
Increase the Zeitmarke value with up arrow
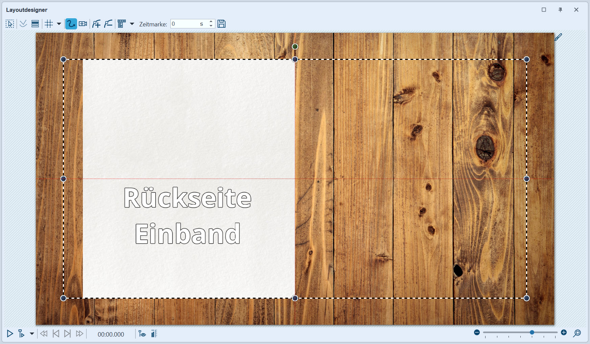[x=211, y=22]
